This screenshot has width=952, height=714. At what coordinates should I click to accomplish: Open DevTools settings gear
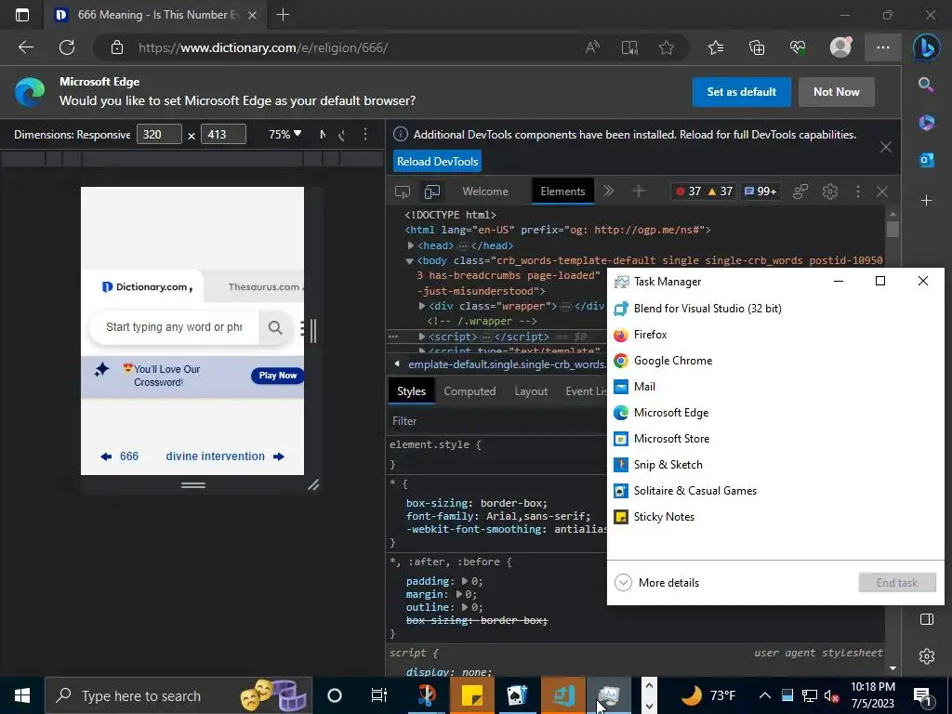[x=830, y=192]
